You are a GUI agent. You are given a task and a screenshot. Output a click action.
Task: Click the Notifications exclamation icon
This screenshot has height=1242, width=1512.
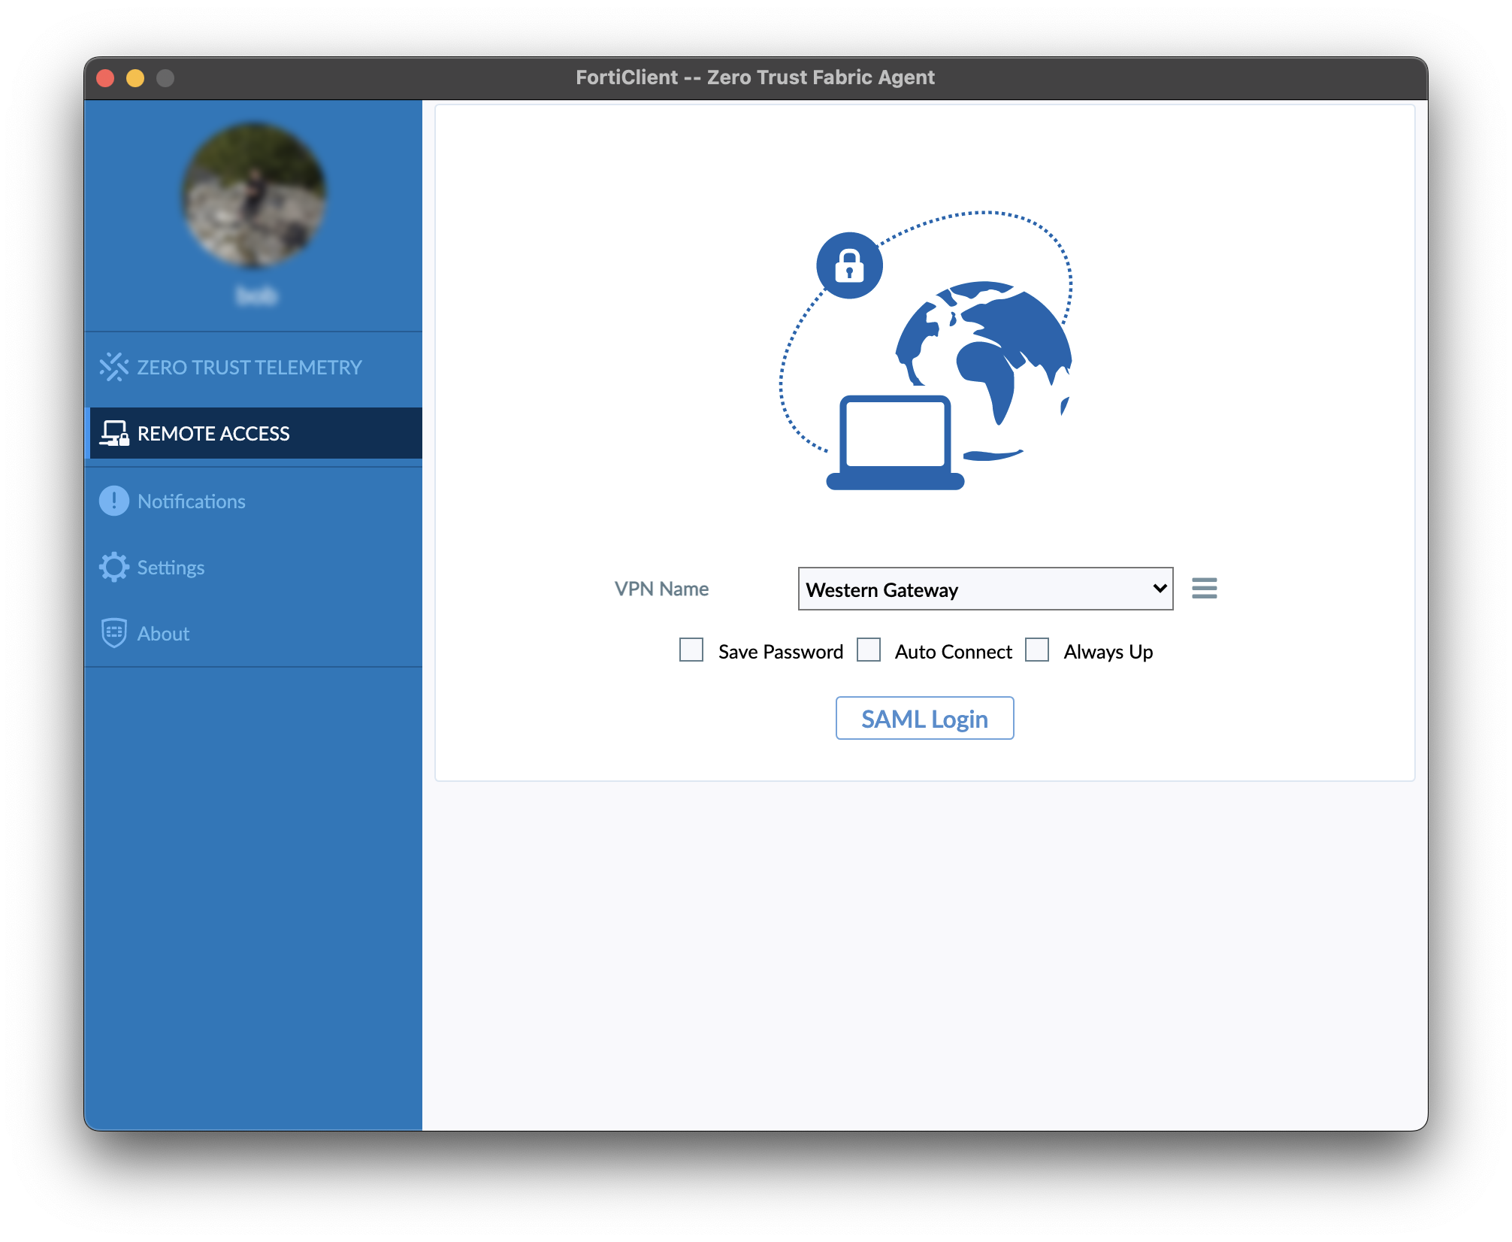tap(113, 501)
